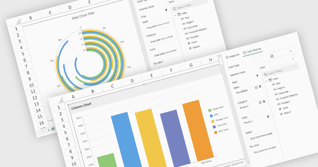The width and height of the screenshot is (318, 167).
Task: Click the Milk legend swatch
Action: coord(211,116)
